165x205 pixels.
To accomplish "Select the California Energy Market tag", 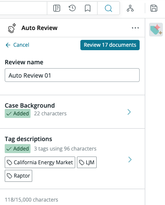I will pos(40,163).
